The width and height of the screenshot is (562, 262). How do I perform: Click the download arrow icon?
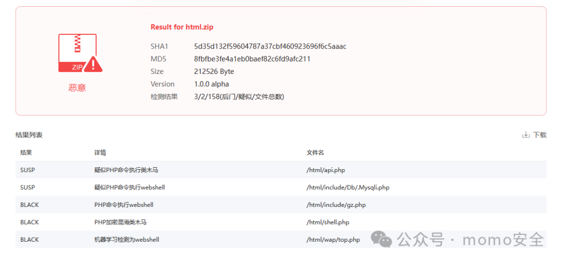click(x=526, y=135)
